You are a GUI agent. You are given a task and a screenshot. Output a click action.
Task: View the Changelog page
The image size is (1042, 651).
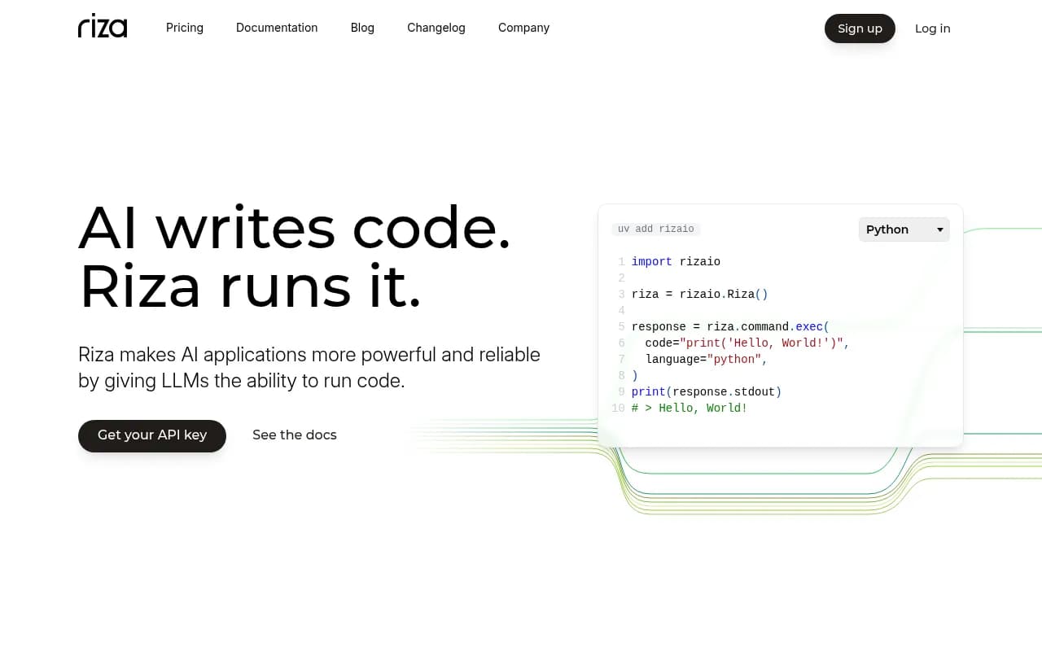tap(436, 28)
